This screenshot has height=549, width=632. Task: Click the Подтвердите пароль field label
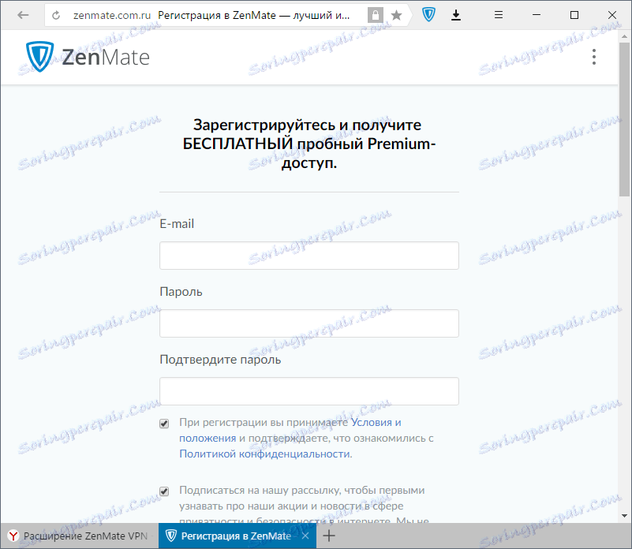(220, 359)
